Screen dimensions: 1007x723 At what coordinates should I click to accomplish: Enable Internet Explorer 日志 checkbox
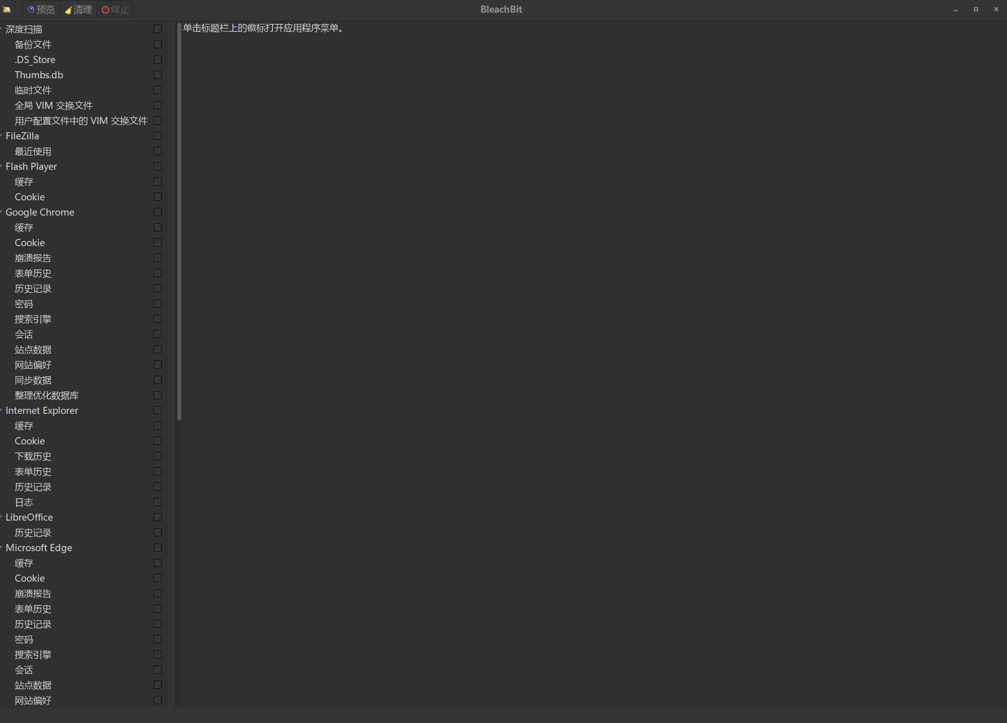(x=158, y=502)
